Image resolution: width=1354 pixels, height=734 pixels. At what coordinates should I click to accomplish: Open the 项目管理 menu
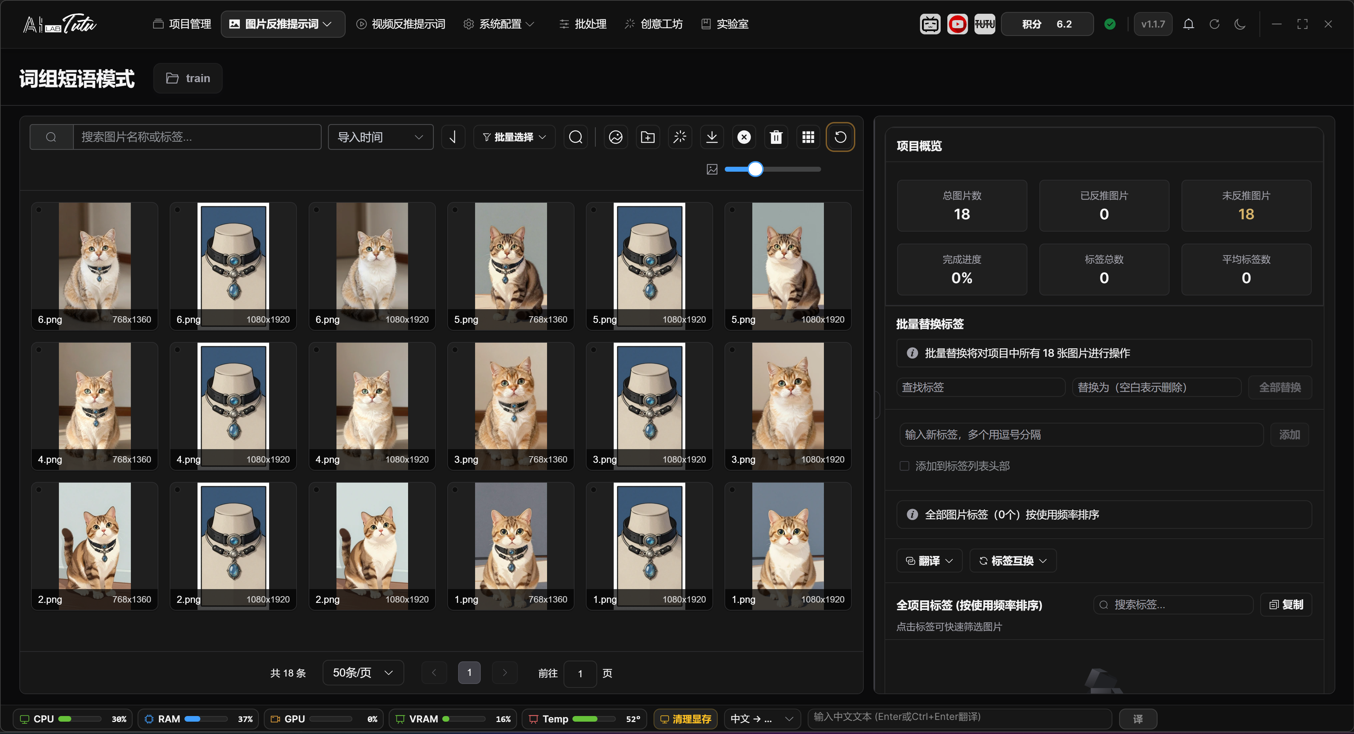[182, 24]
